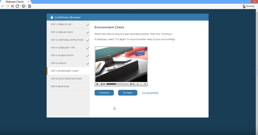The height and width of the screenshot is (135, 258).
Task: Click the Recording indicator icon
Action: pos(244,6)
